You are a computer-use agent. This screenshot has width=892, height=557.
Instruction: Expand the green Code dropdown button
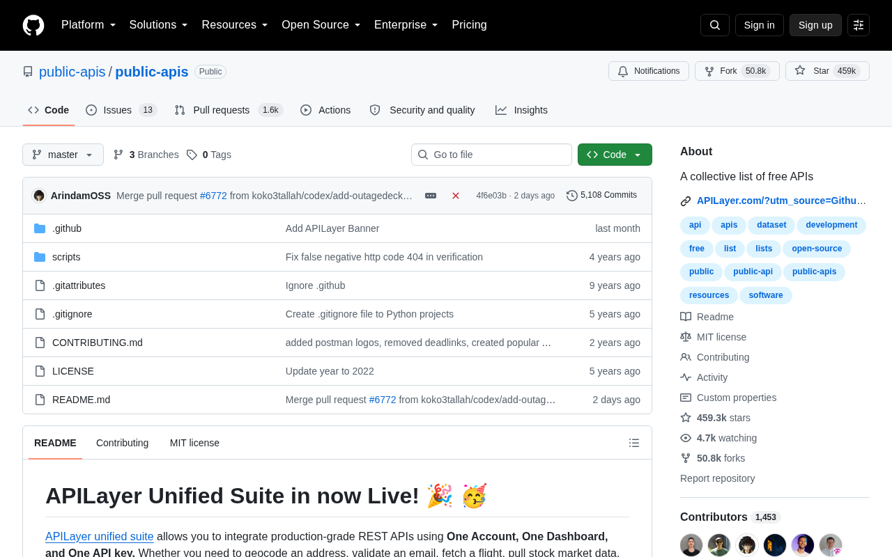click(615, 155)
